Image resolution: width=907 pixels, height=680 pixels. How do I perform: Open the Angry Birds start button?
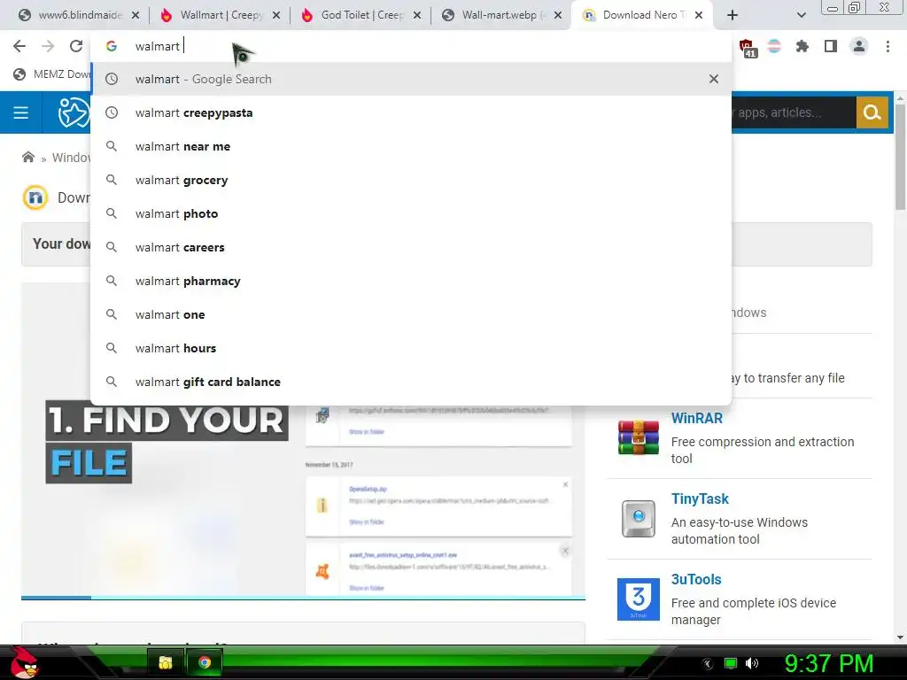click(24, 662)
